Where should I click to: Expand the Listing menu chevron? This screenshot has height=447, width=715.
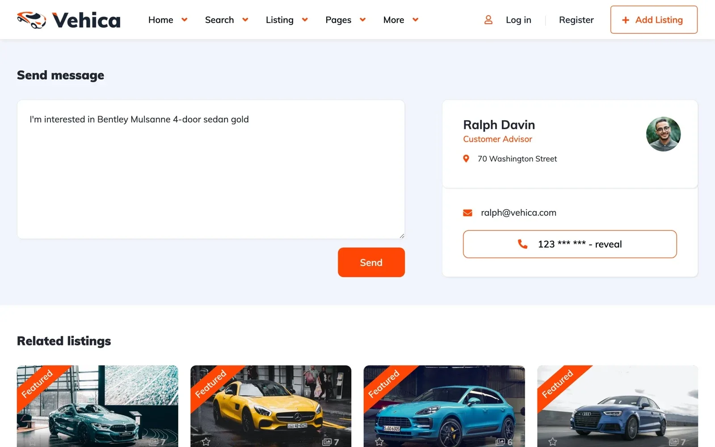pyautogui.click(x=305, y=20)
